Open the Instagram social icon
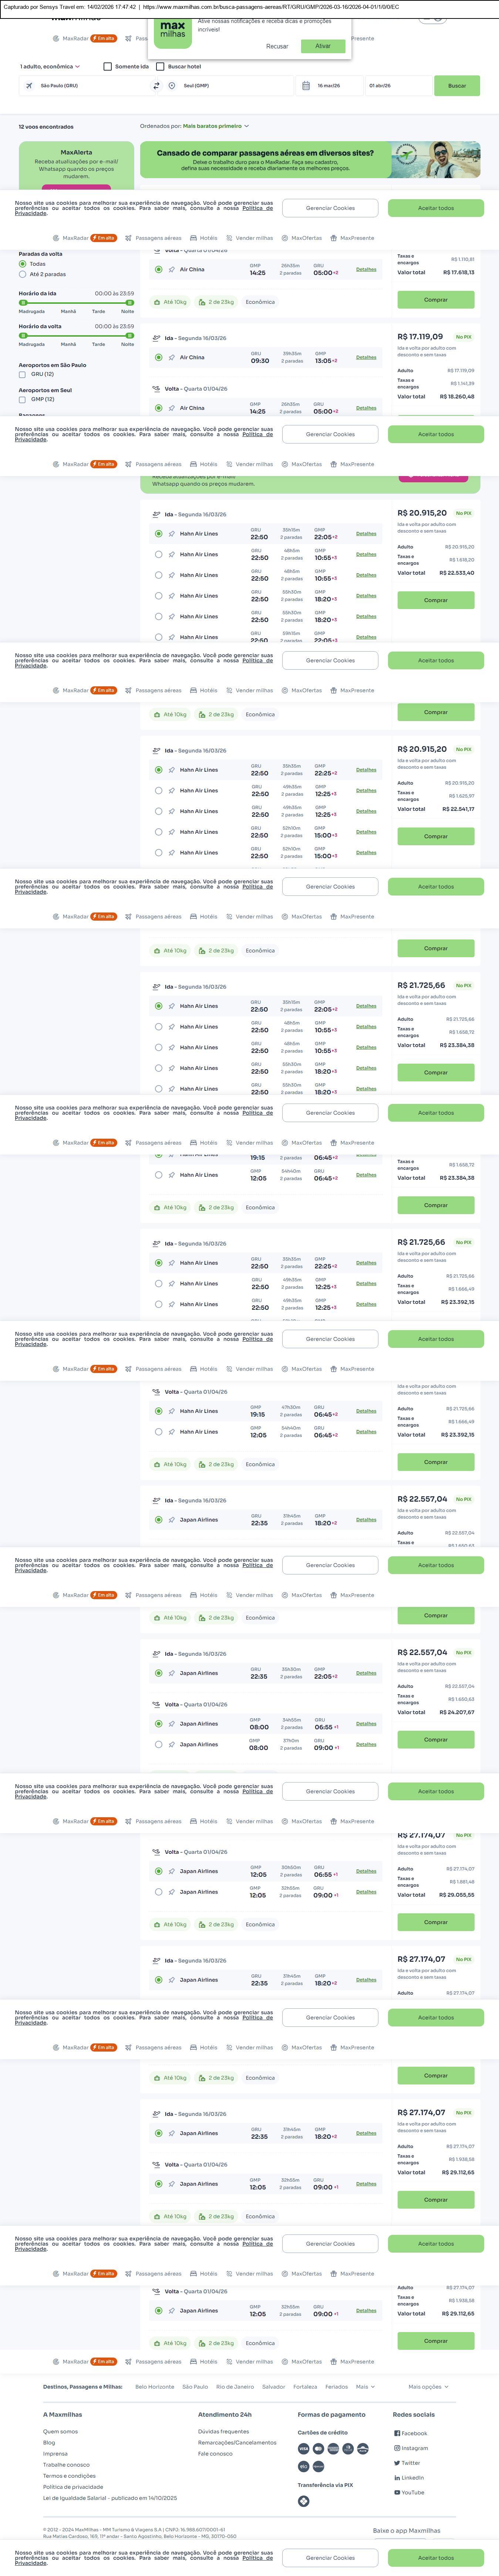Screen dimensions: 499x2576 click(397, 2448)
